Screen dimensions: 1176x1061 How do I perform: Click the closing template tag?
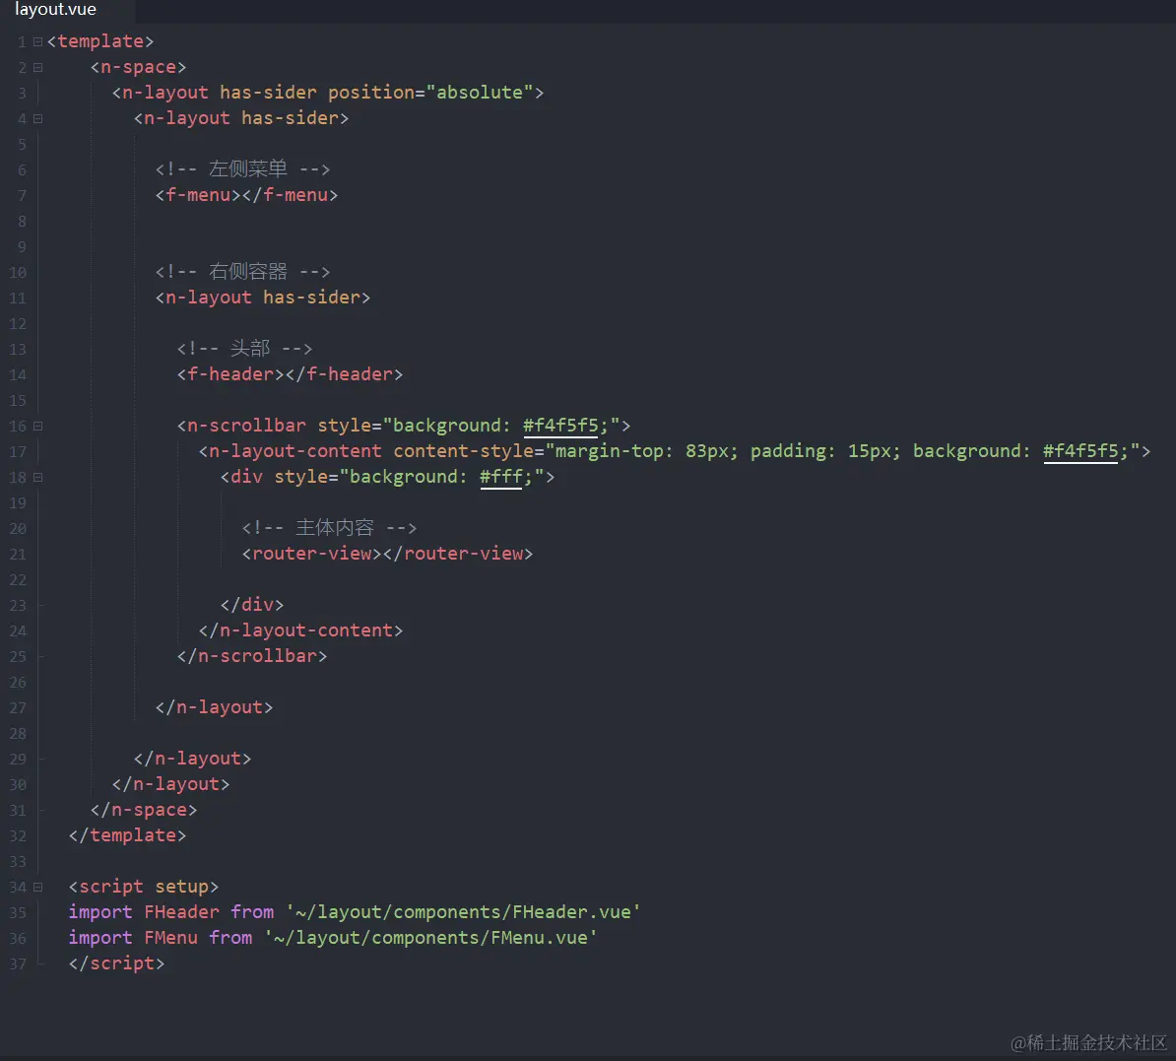coord(127,835)
